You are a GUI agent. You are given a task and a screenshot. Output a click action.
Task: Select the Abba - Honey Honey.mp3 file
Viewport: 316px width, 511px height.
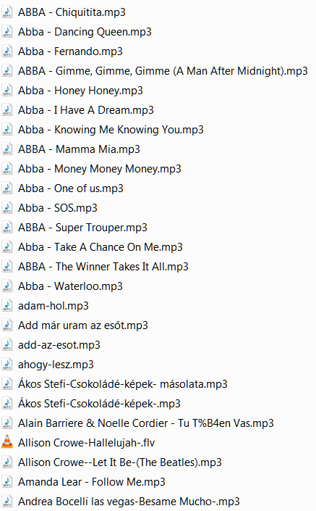pyautogui.click(x=80, y=91)
